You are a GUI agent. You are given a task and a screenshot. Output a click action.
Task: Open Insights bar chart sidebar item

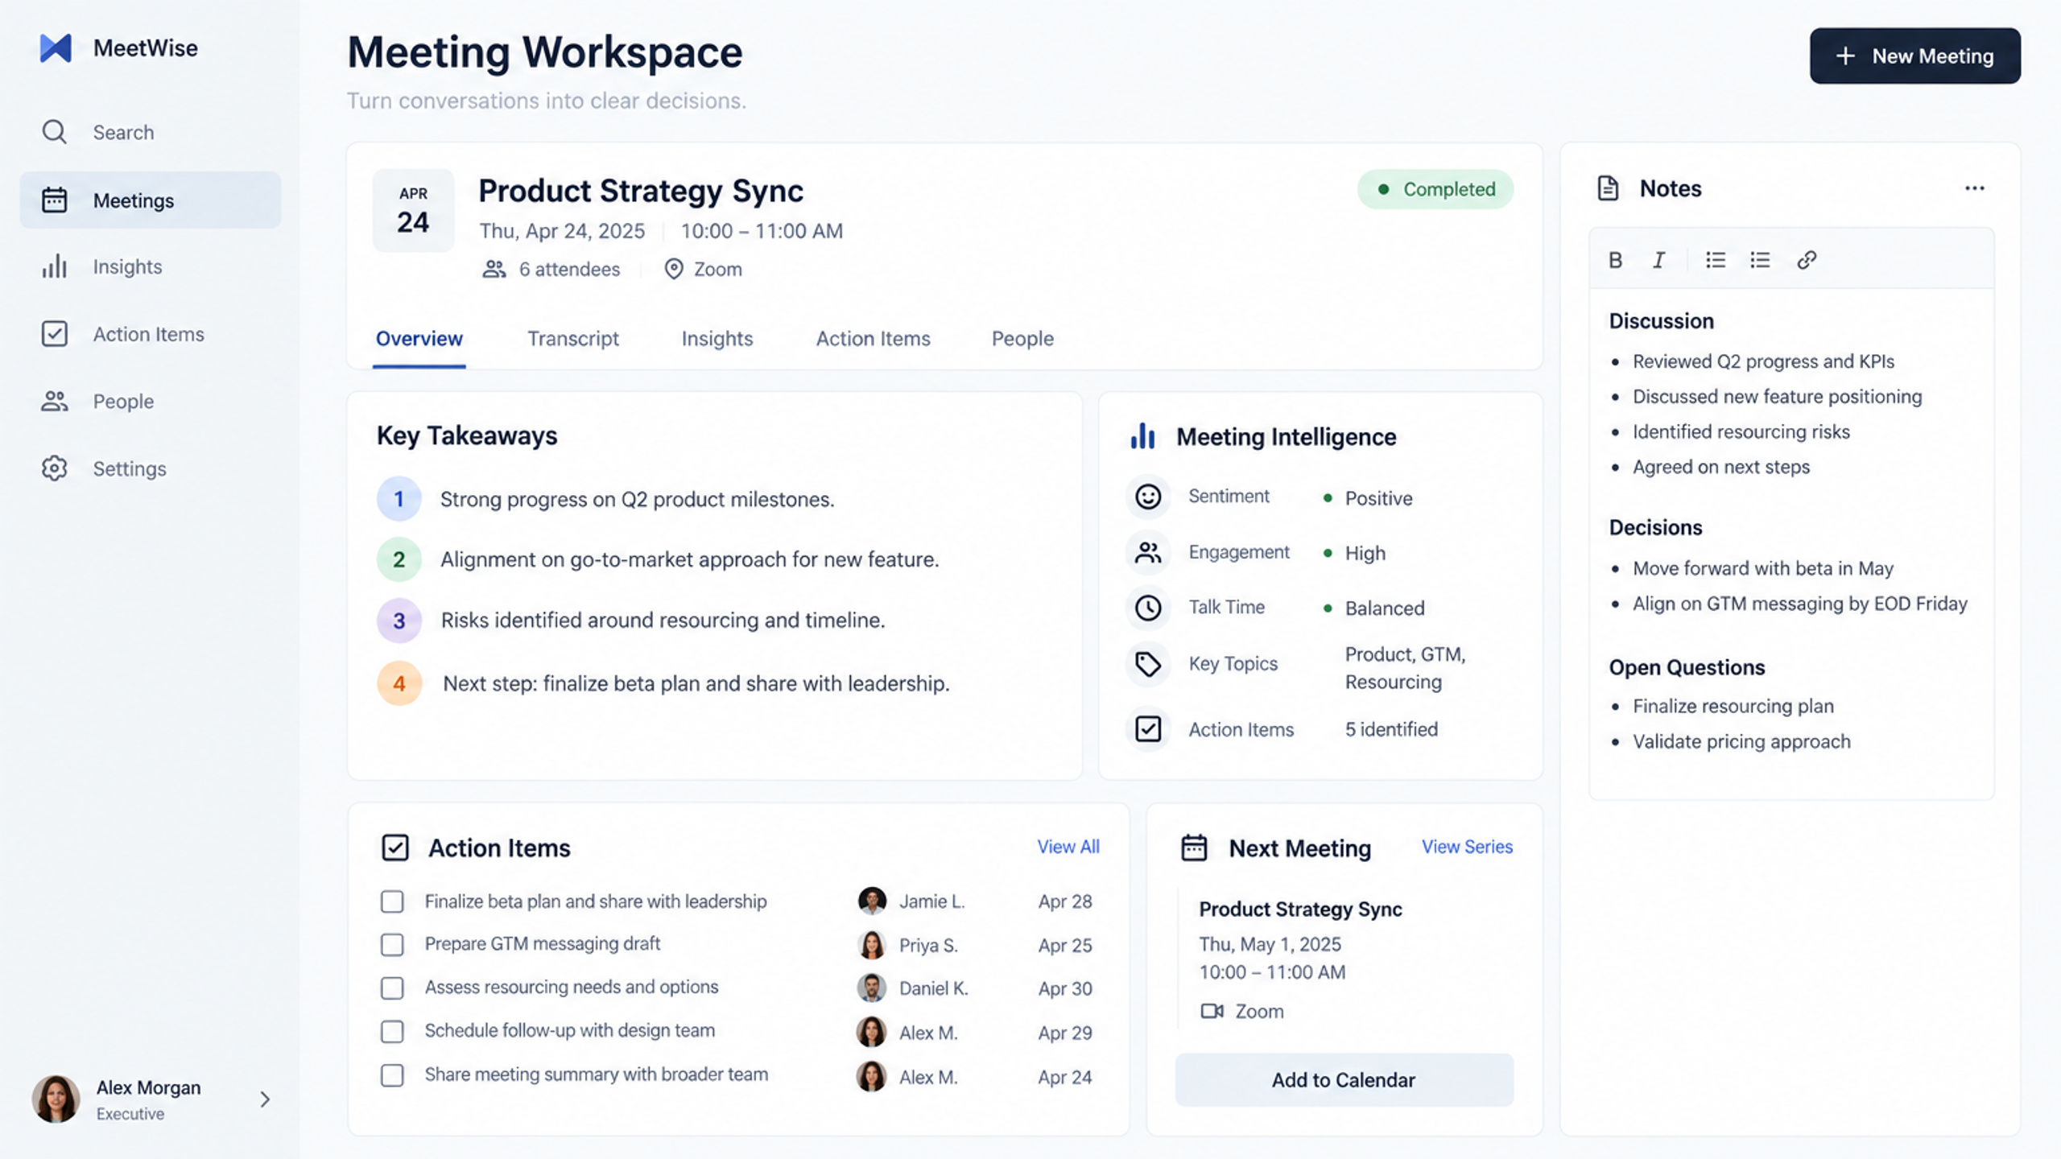coord(150,266)
